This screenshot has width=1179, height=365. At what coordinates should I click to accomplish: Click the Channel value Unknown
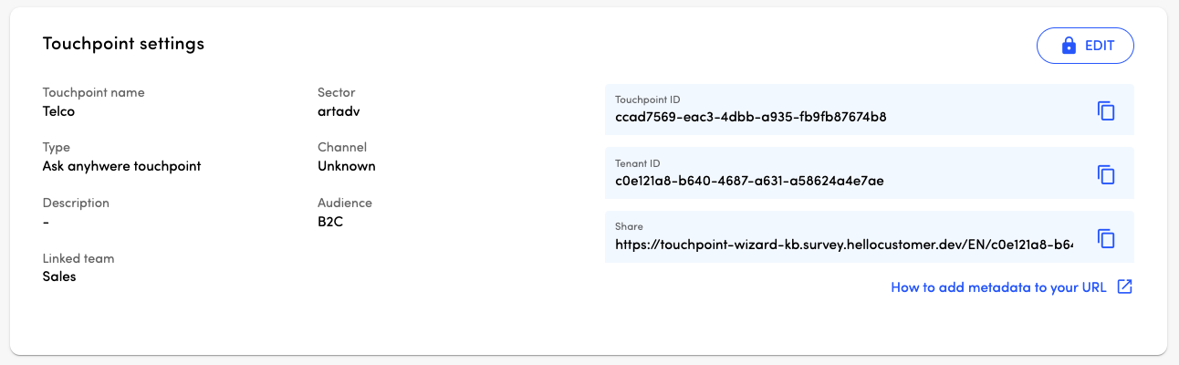point(346,166)
